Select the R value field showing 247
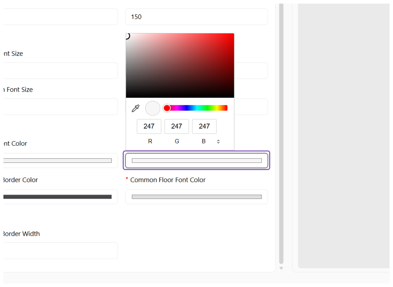 (x=149, y=126)
